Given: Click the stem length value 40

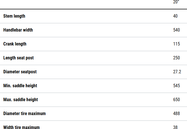Looking at the screenshot, I should click(x=175, y=16).
